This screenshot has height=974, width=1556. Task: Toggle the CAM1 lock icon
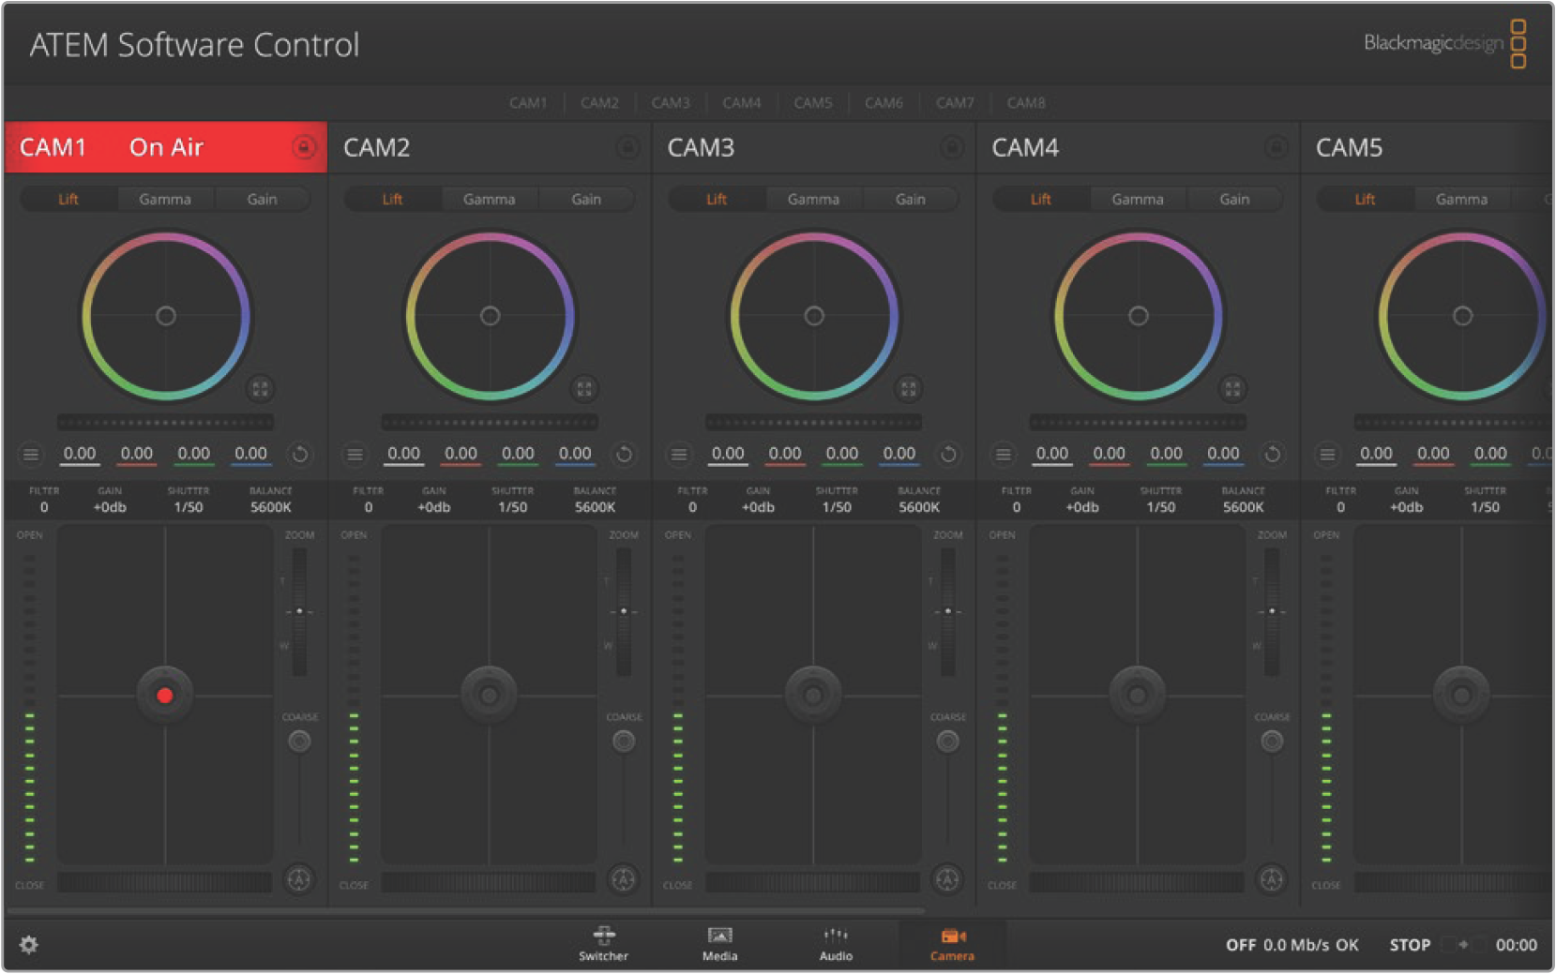pyautogui.click(x=304, y=147)
